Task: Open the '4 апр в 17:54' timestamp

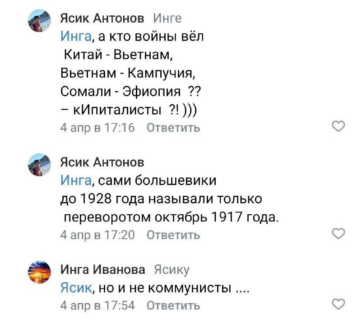Action: [97, 305]
